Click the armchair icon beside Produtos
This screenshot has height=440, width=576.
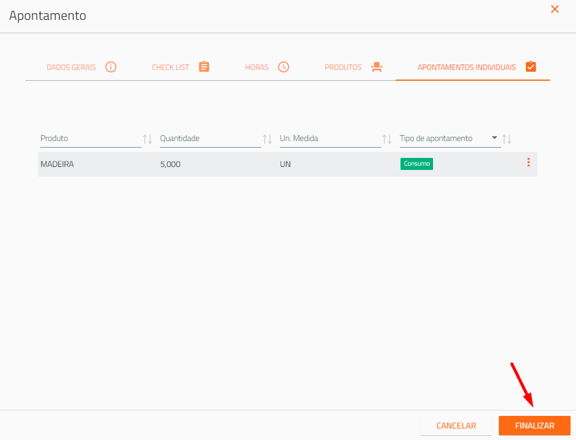(377, 67)
